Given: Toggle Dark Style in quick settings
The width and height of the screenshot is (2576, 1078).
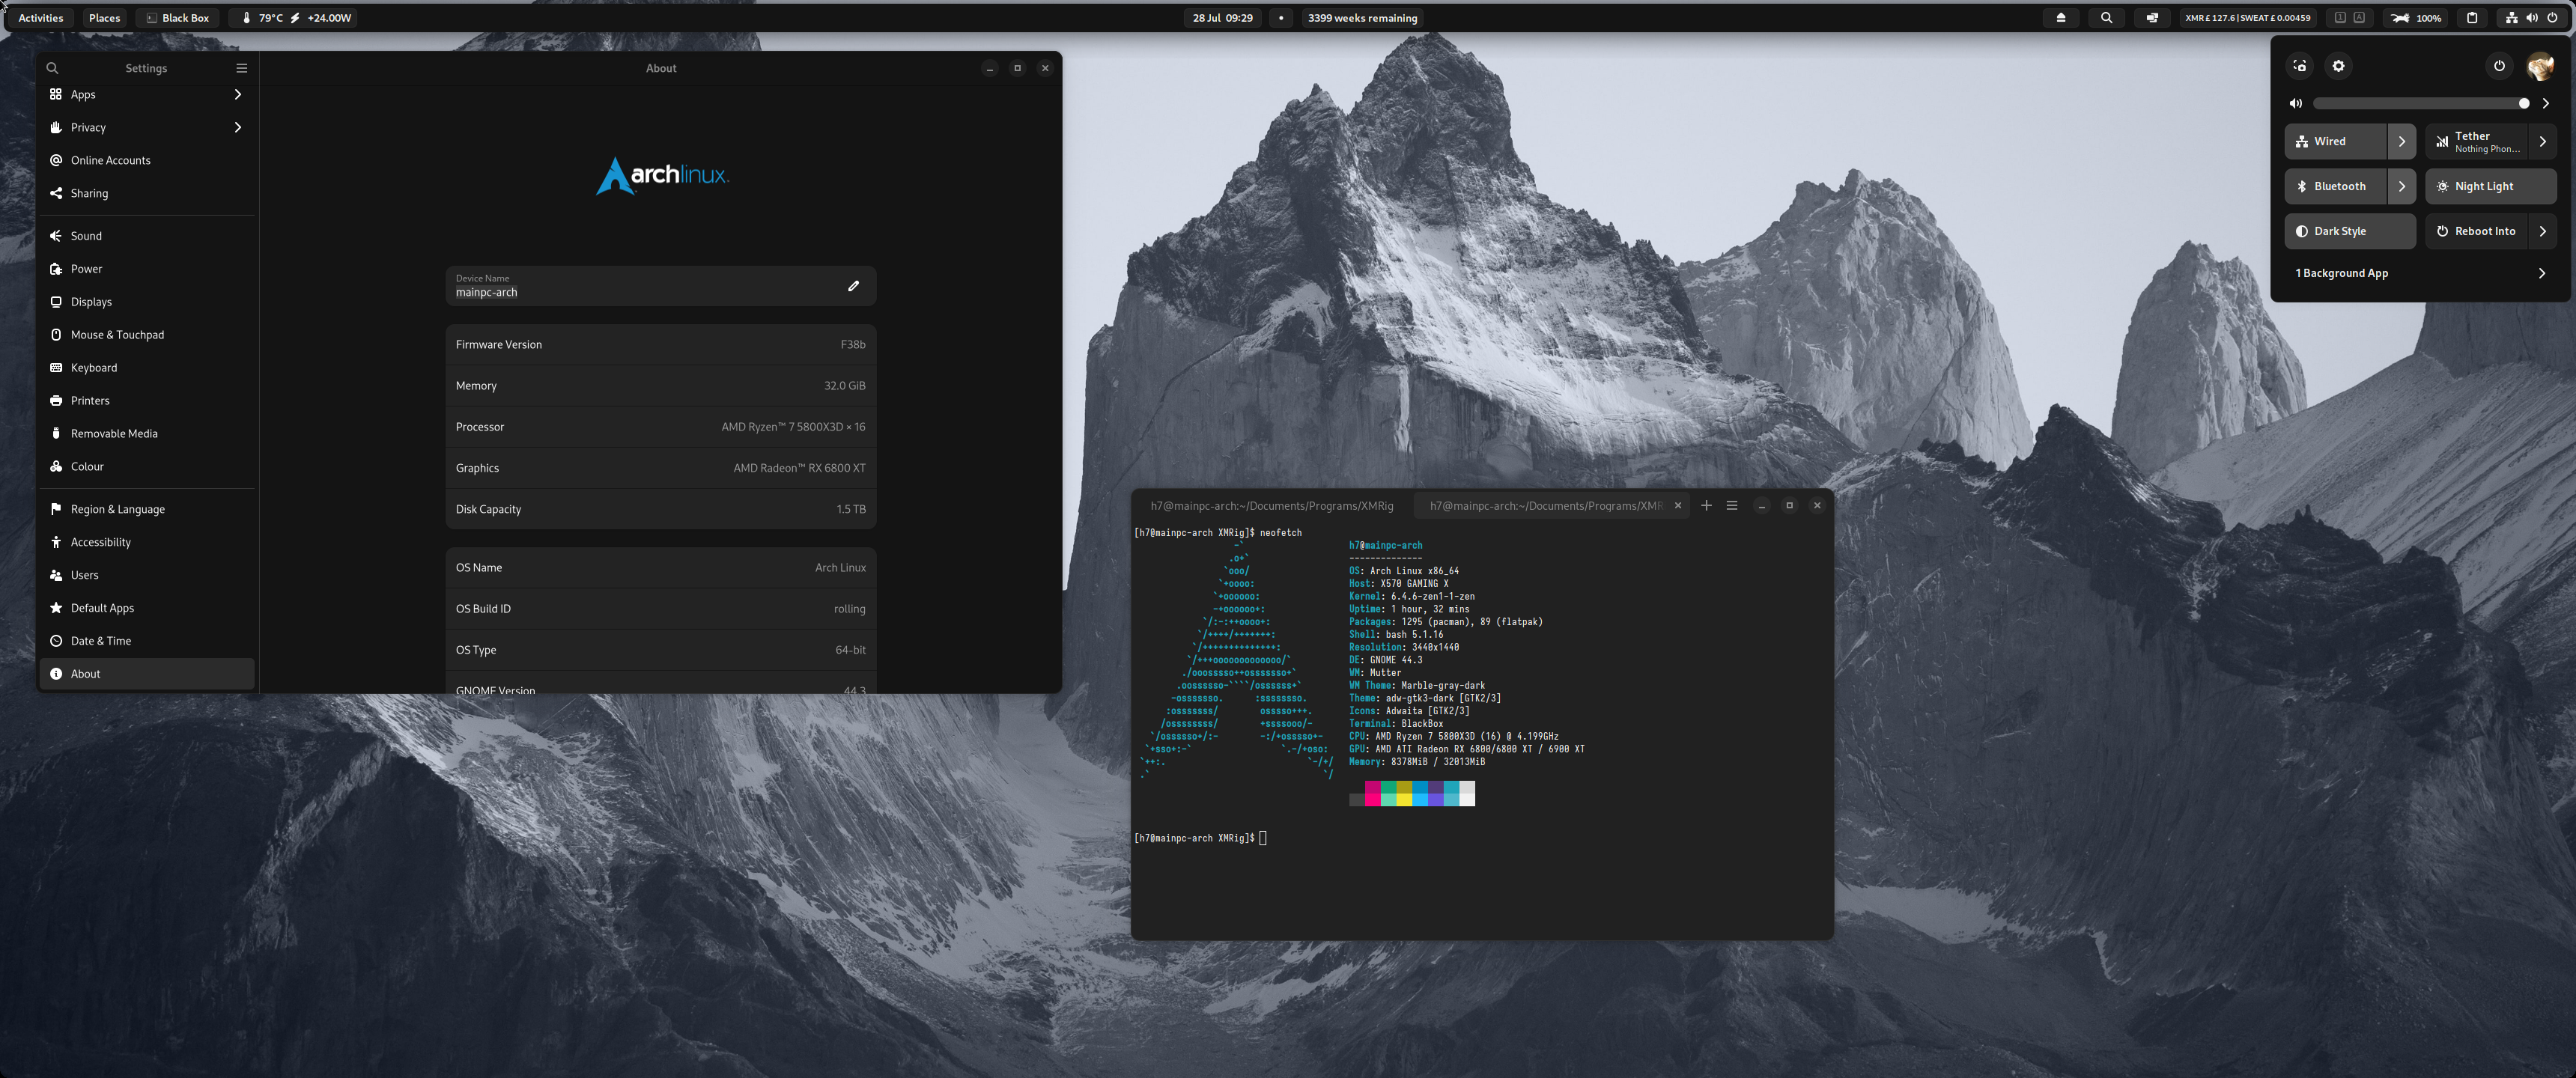Looking at the screenshot, I should [2350, 231].
